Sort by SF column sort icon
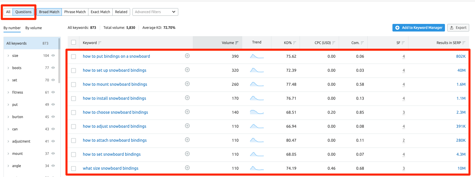 coord(403,43)
